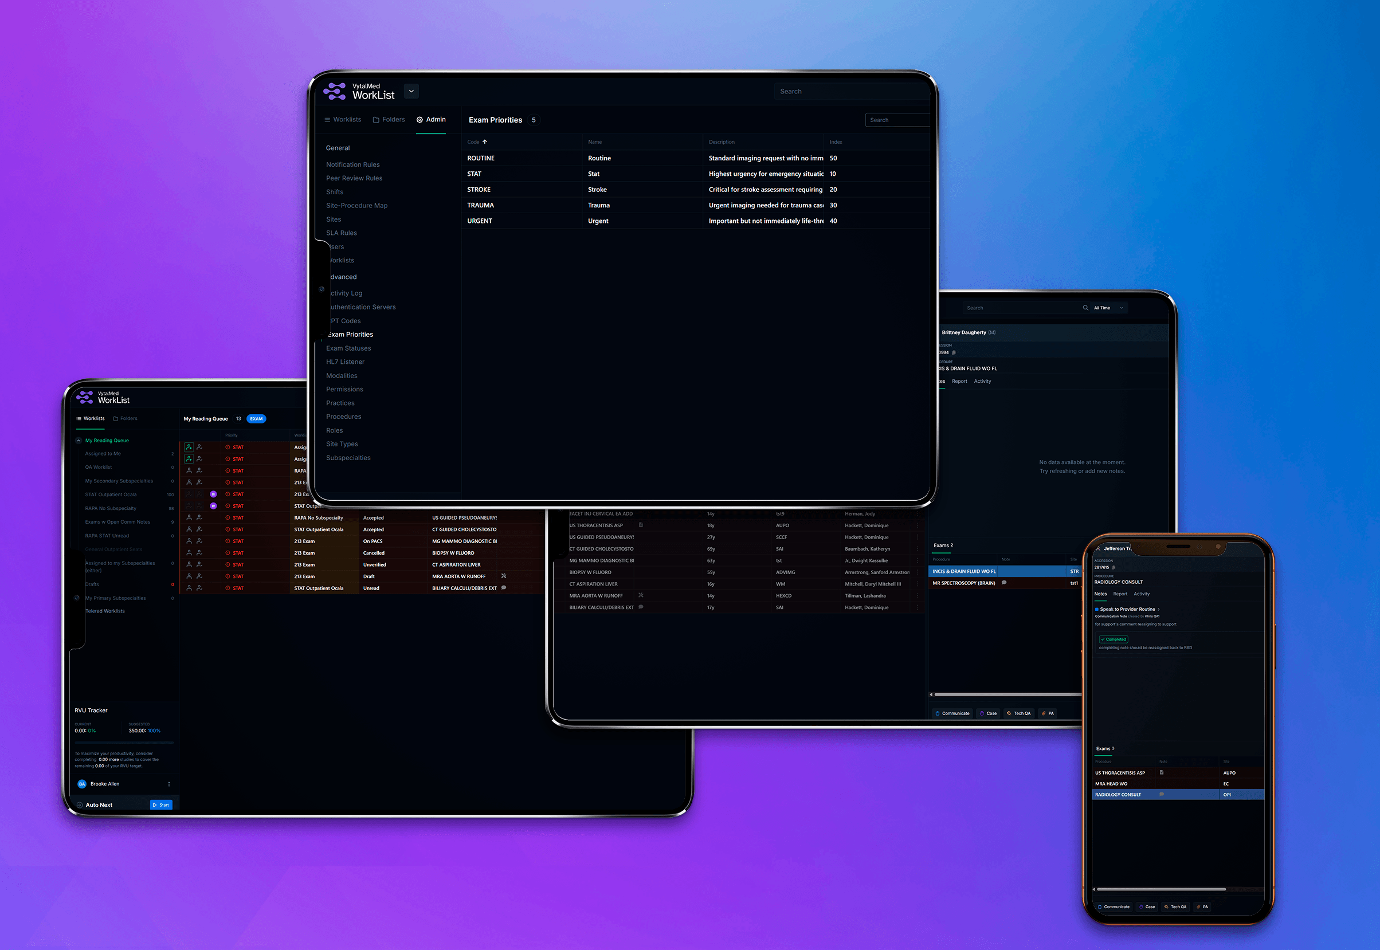Screen dimensions: 1380x950
Task: Open the three-dot menu beside Brooke Allen
Action: pos(169,784)
